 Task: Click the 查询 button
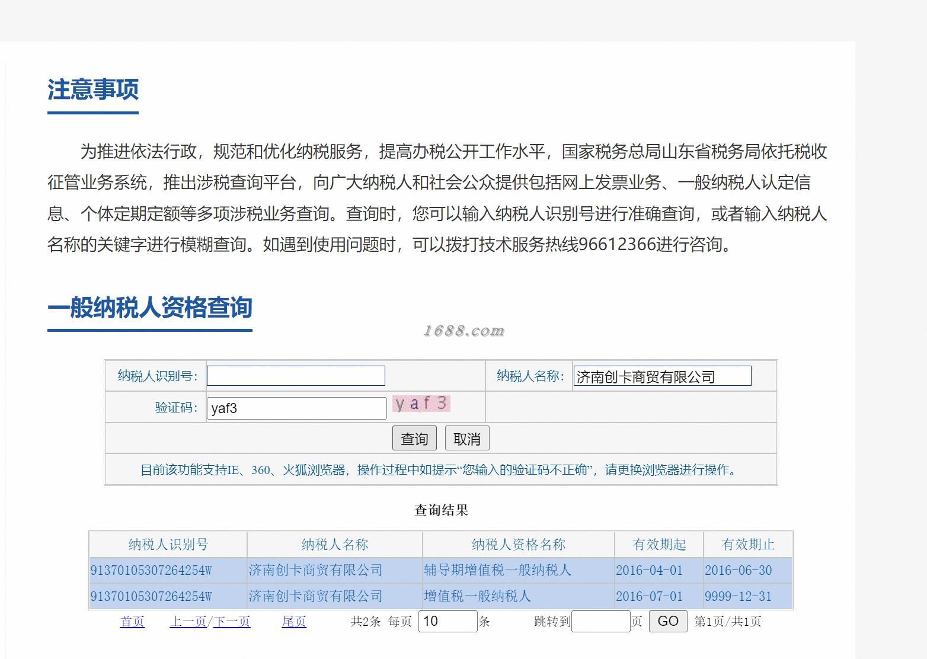[x=414, y=439]
